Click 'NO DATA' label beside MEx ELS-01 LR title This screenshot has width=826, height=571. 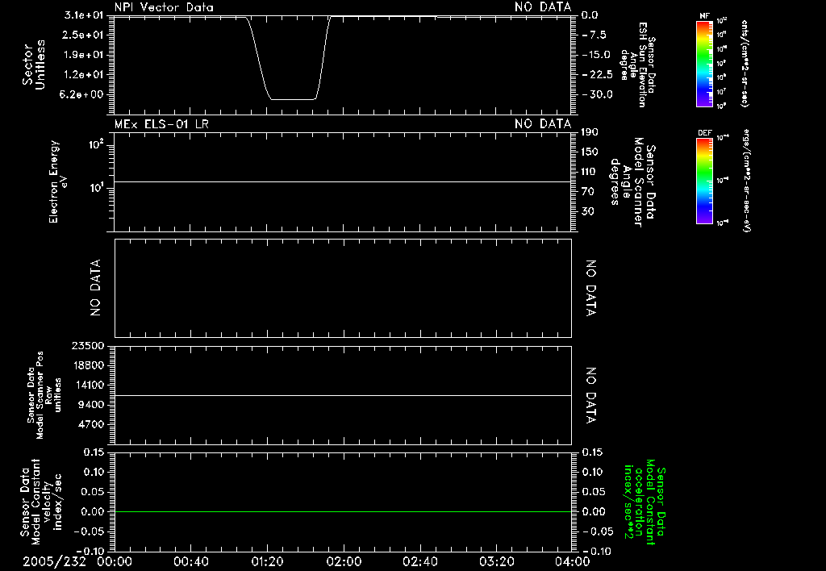click(543, 124)
